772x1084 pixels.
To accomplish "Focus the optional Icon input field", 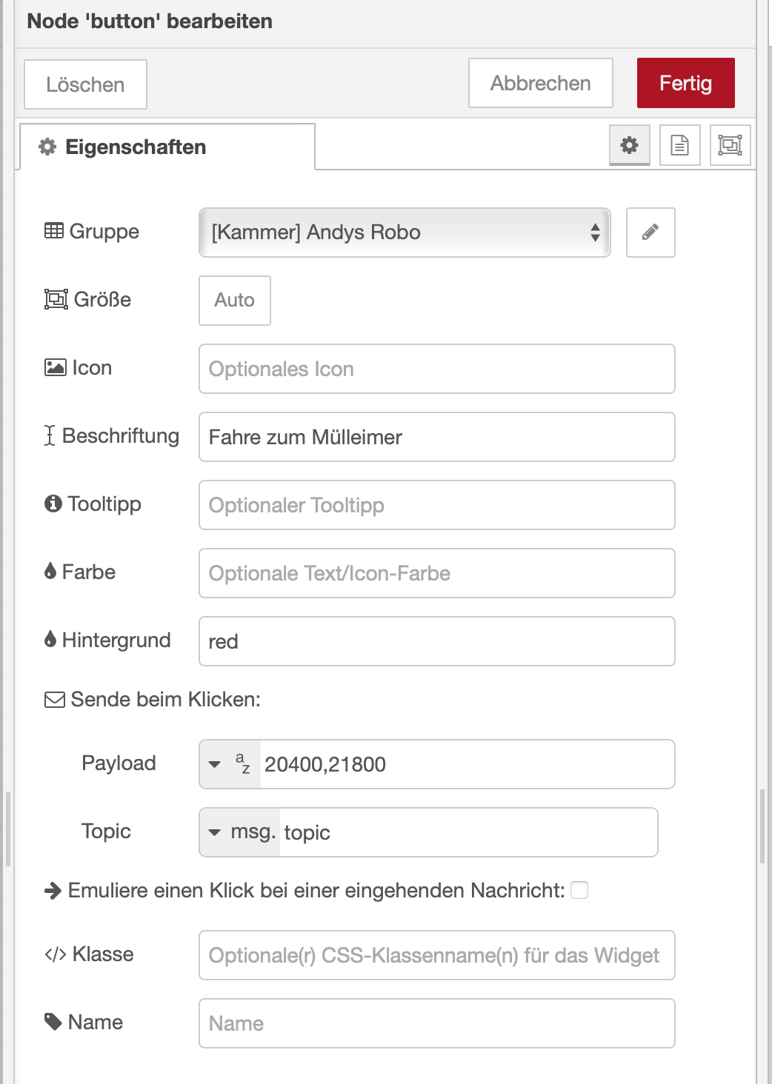I will (x=436, y=369).
